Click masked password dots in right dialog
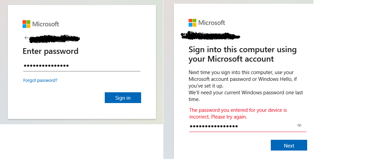This screenshot has width=388, height=163. [214, 126]
